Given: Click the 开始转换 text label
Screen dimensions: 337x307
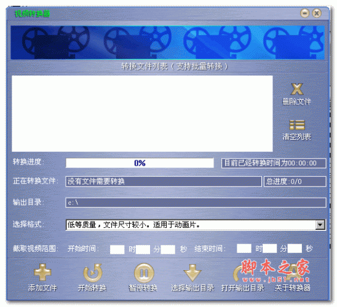Looking at the screenshot, I should tap(92, 288).
